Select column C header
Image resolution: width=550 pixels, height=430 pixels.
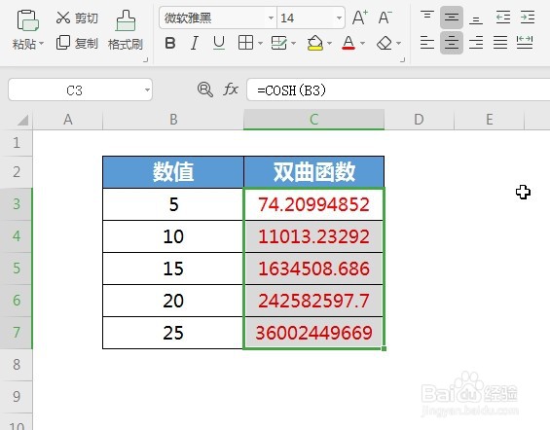click(313, 120)
